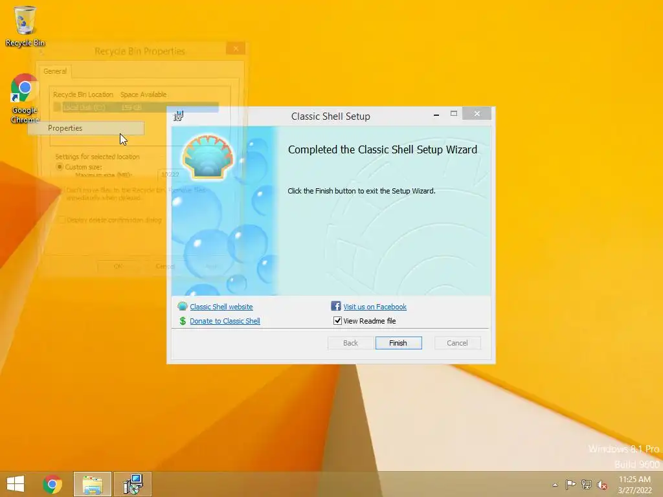The width and height of the screenshot is (663, 497).
Task: Open the taskbar clock and date
Action: pos(635,485)
